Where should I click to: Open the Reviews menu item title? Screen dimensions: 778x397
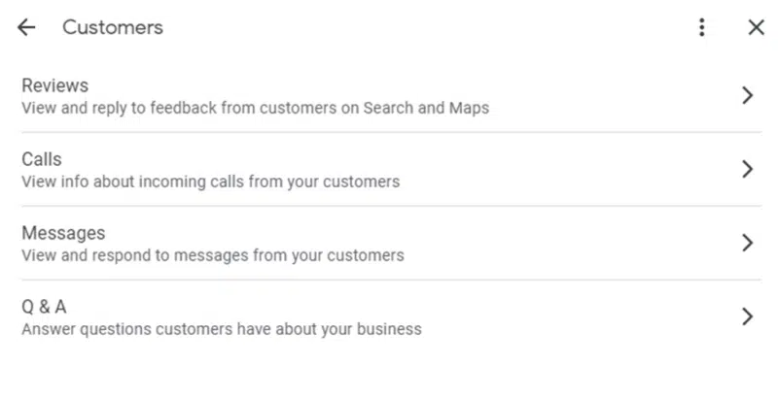point(54,85)
